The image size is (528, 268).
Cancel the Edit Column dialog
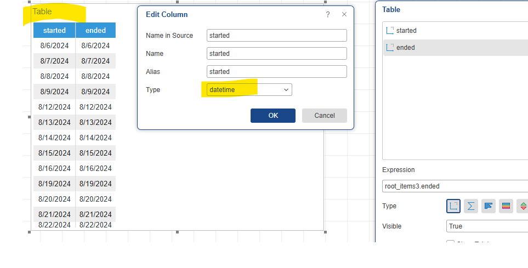[x=324, y=116]
